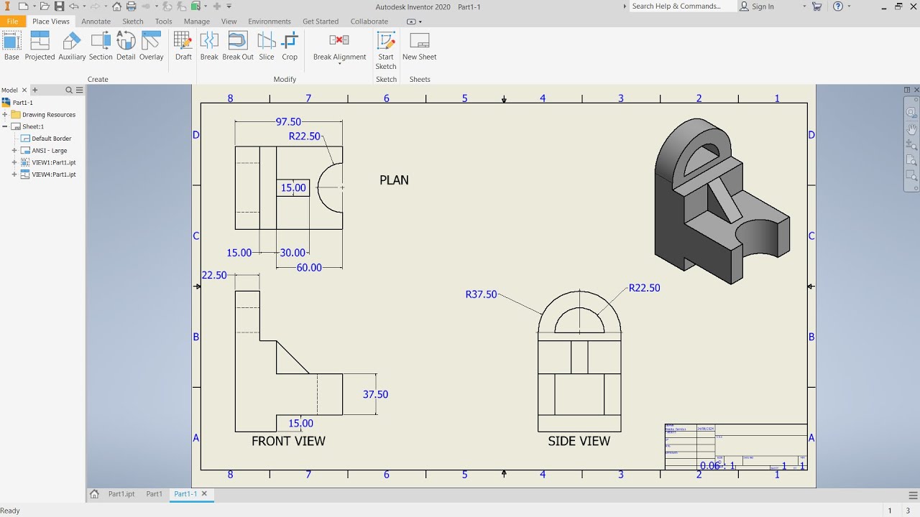Open the Break Alignment dropdown arrow

[x=339, y=64]
